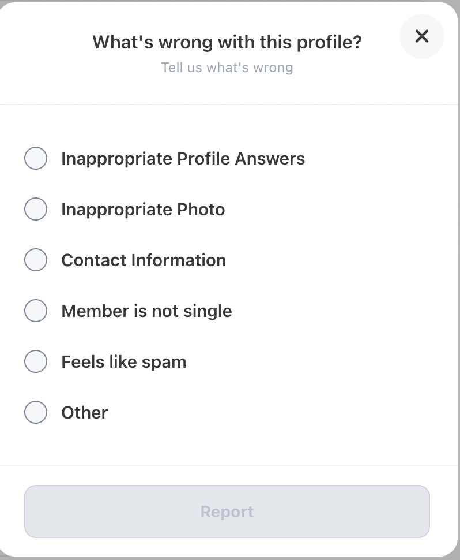This screenshot has height=560, width=460.
Task: Click the 'What's wrong with this profile?' heading
Action: pyautogui.click(x=227, y=43)
